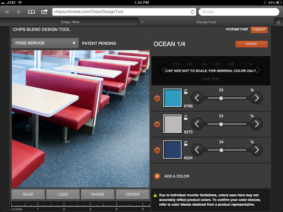Reload the page with the refresh icon
This screenshot has height=212, width=283.
tap(192, 12)
